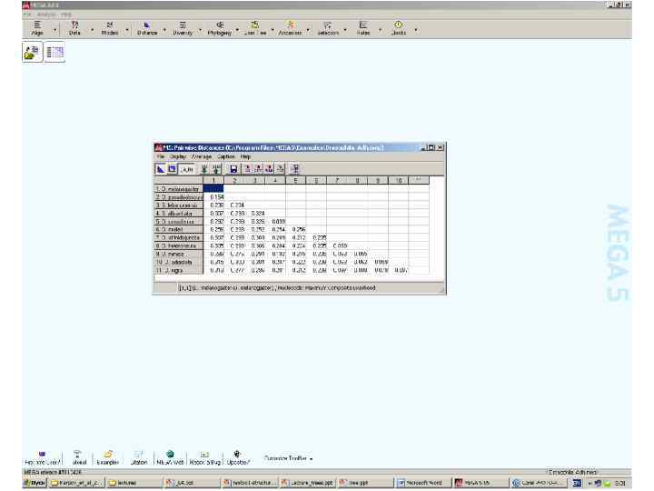
Task: Select upper-right matrix display icon
Action: (172, 169)
